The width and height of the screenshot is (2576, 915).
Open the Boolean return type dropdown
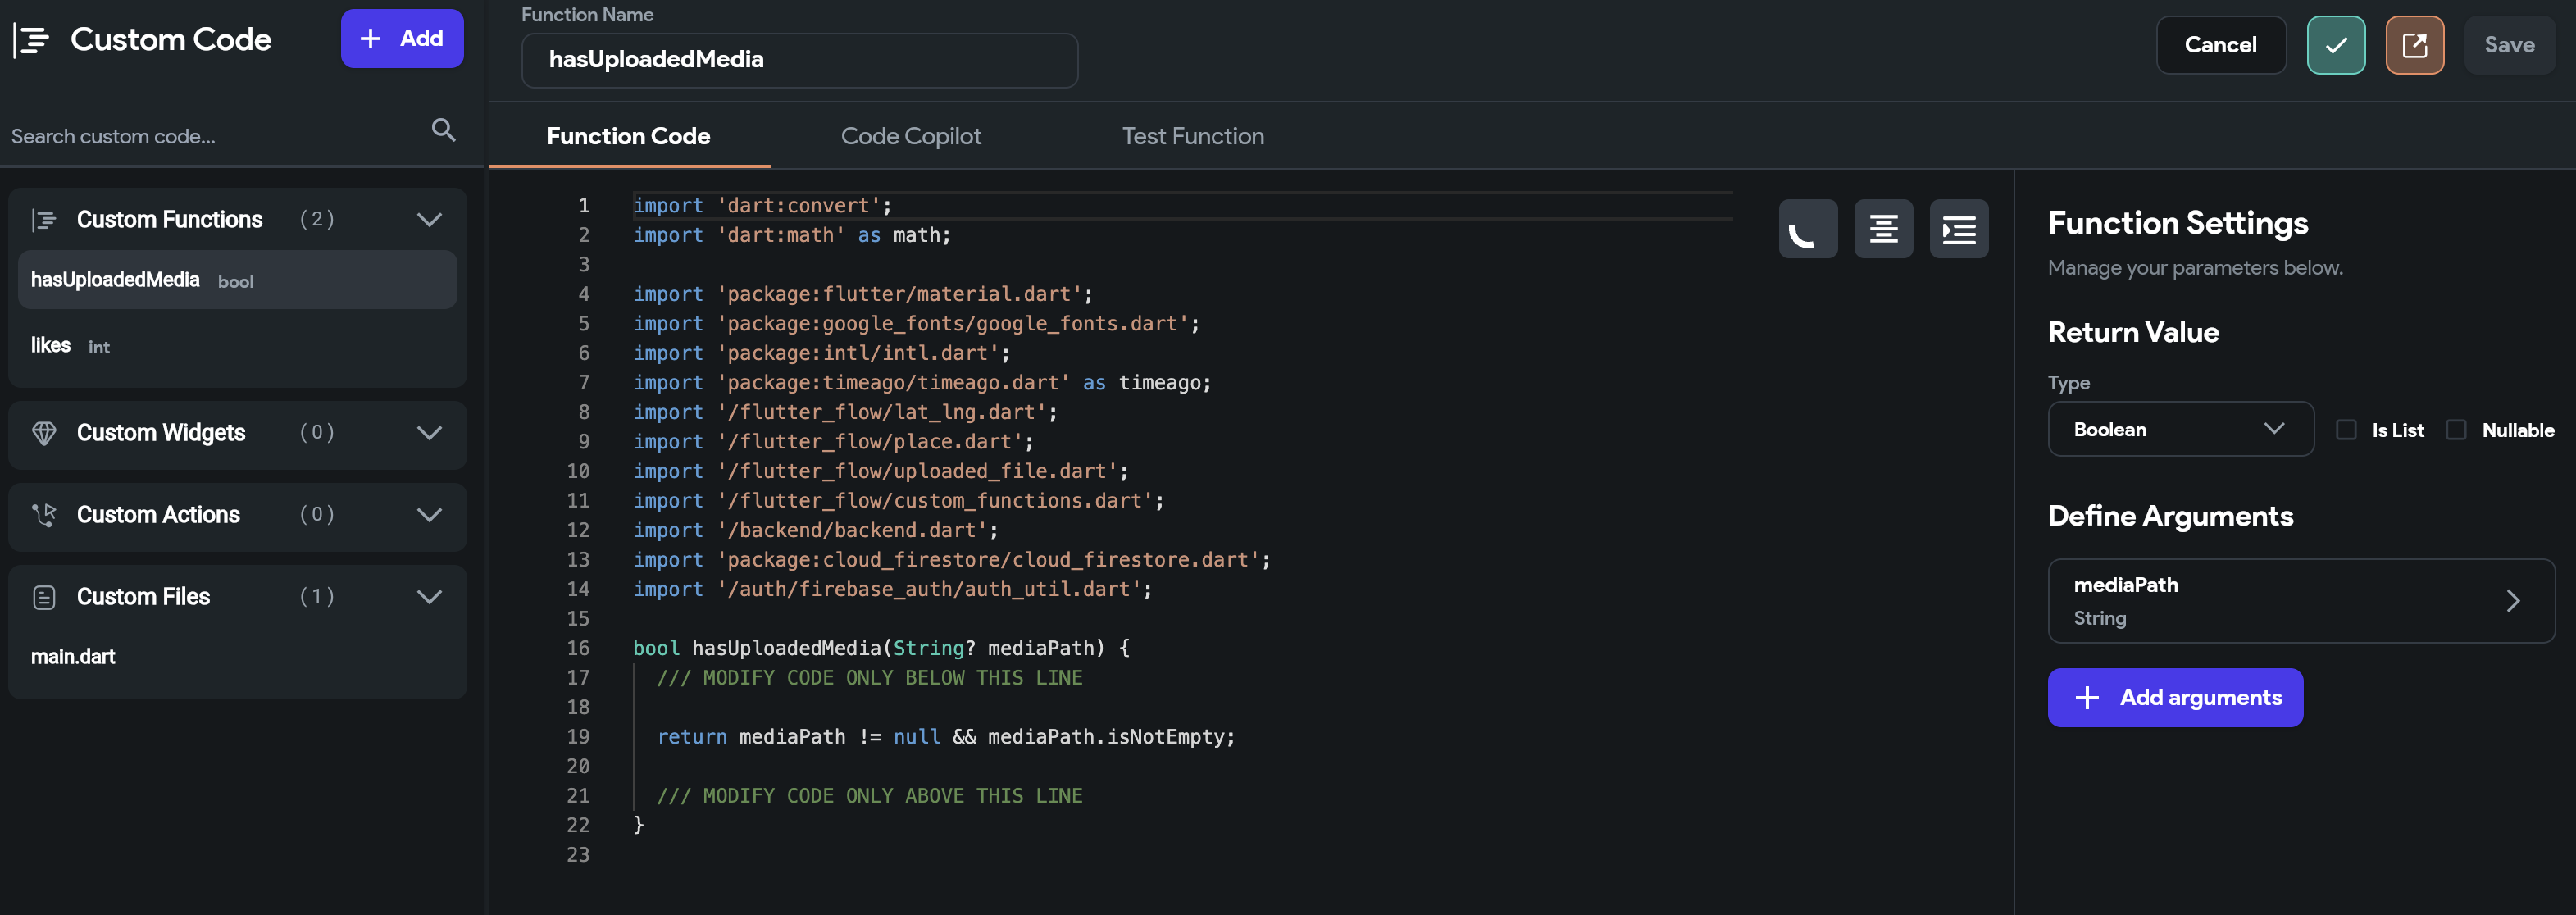[x=2180, y=430]
